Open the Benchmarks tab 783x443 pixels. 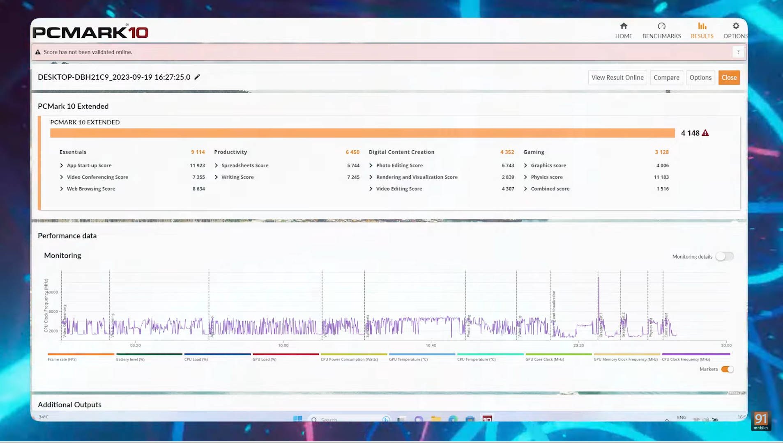[x=661, y=31]
